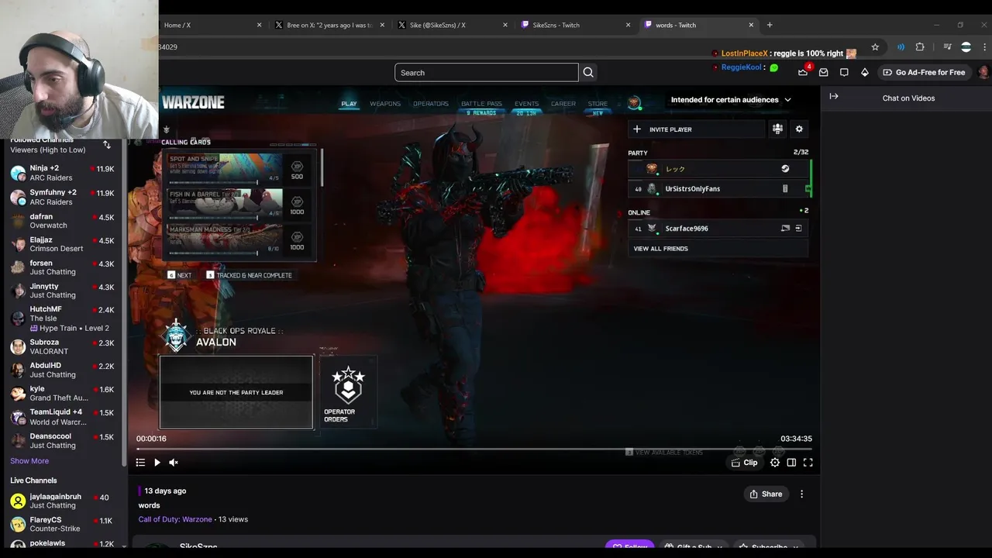The width and height of the screenshot is (992, 558).
Task: Open the Chrome three-dot menu
Action: point(984,47)
